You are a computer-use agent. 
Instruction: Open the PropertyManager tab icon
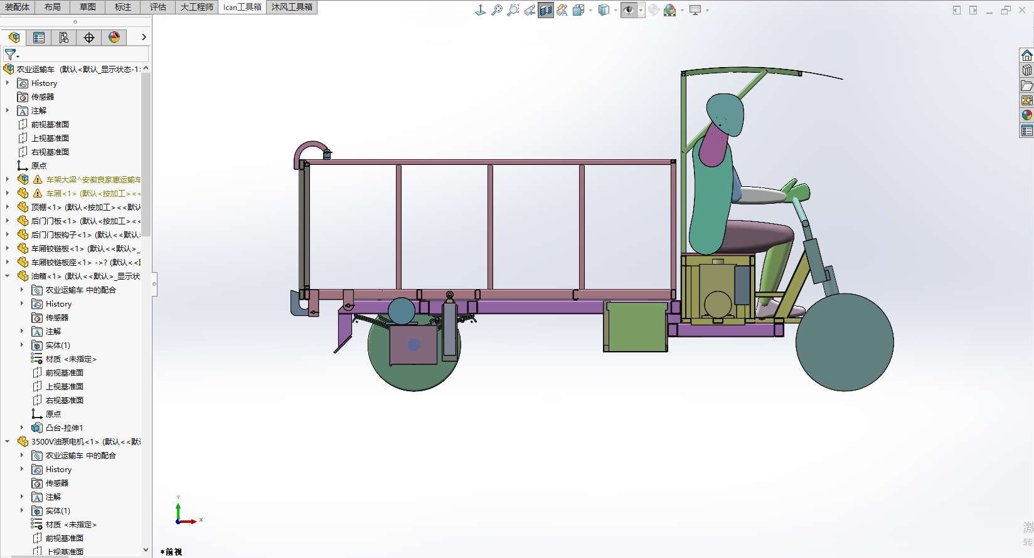(39, 38)
